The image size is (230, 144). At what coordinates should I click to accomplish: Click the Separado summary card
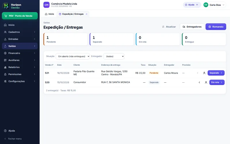pyautogui.click(x=112, y=39)
